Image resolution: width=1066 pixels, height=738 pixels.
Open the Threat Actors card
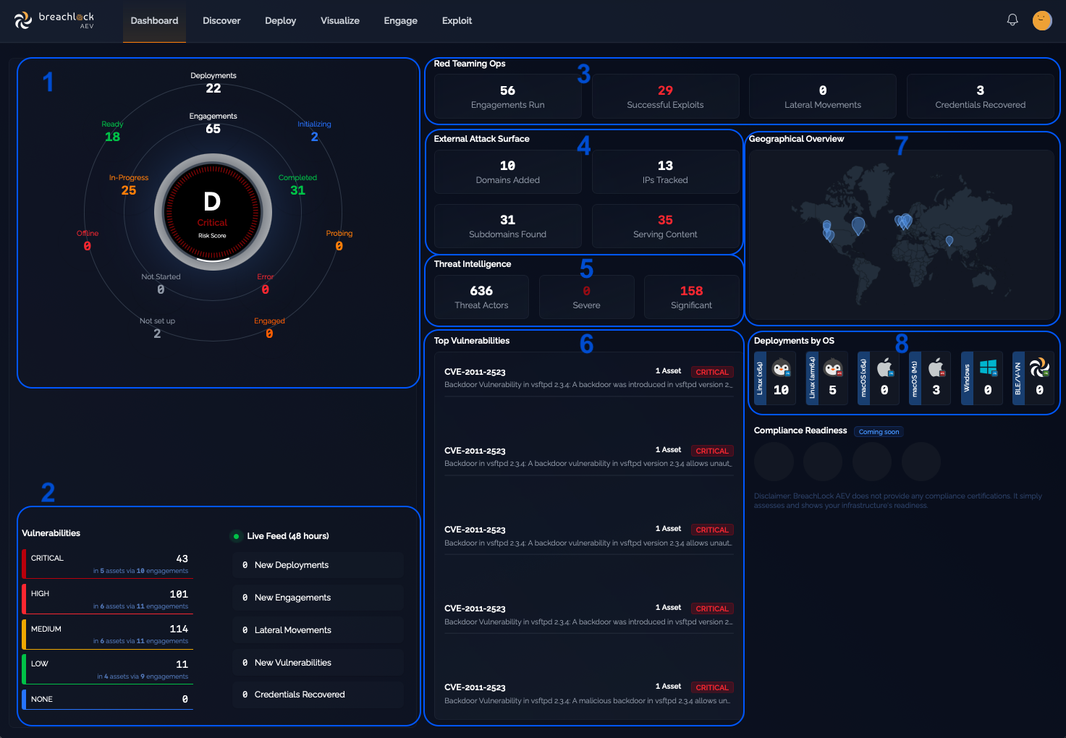[482, 297]
